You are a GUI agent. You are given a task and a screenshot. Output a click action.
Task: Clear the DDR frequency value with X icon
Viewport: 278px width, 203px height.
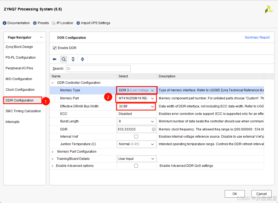click(x=154, y=129)
